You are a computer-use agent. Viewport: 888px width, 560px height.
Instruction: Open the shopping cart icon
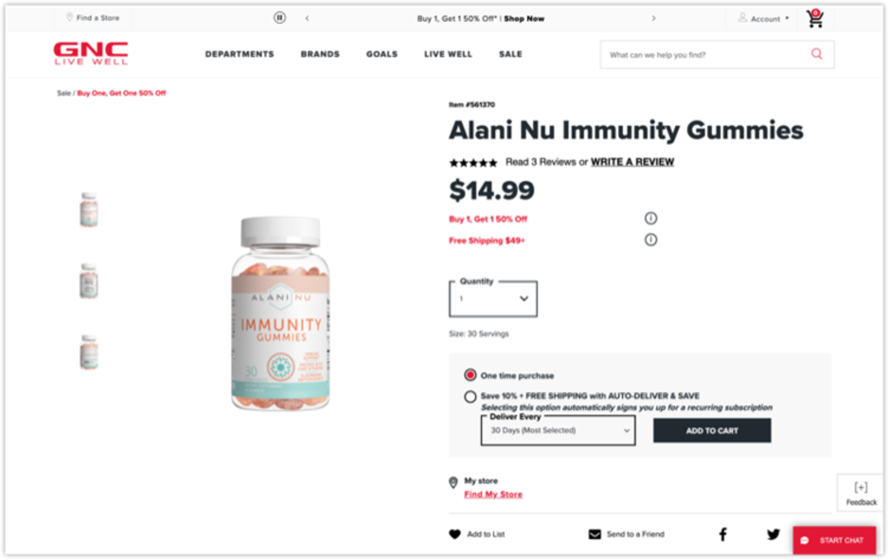click(815, 19)
